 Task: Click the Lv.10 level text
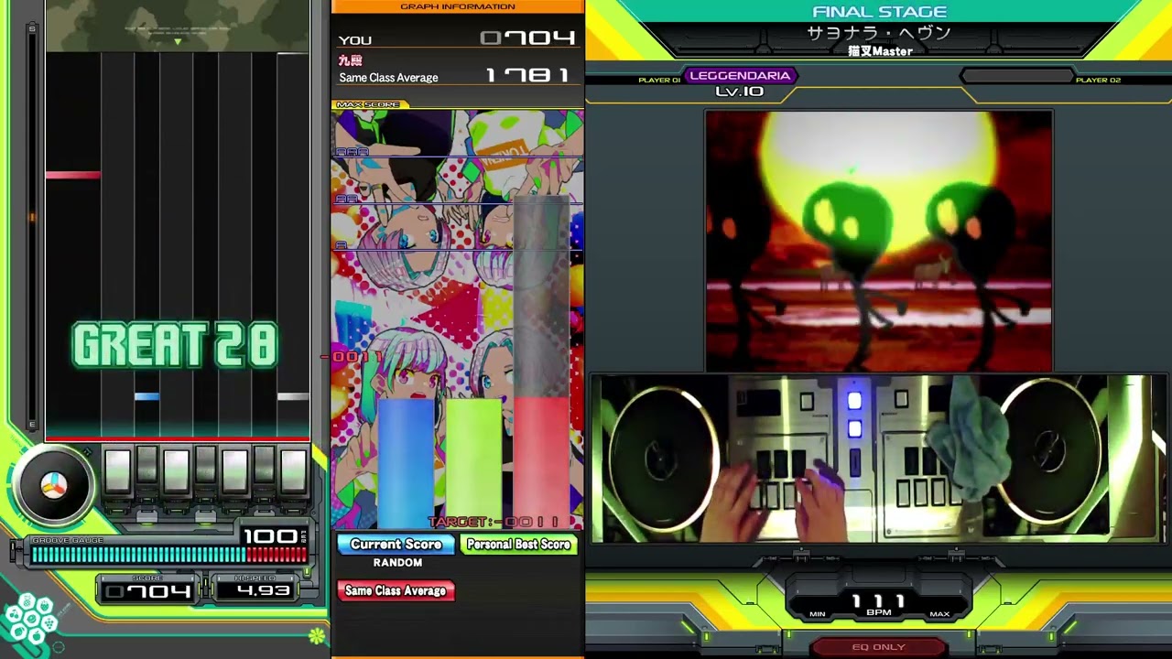[740, 92]
